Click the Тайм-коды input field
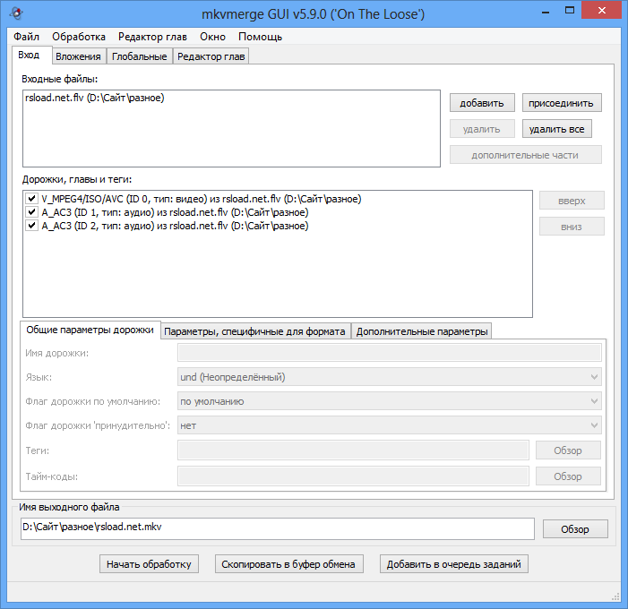 pyautogui.click(x=353, y=476)
